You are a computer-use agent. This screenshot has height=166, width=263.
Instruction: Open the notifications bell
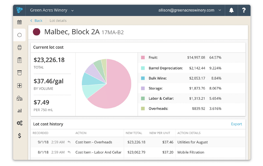(x=231, y=10)
